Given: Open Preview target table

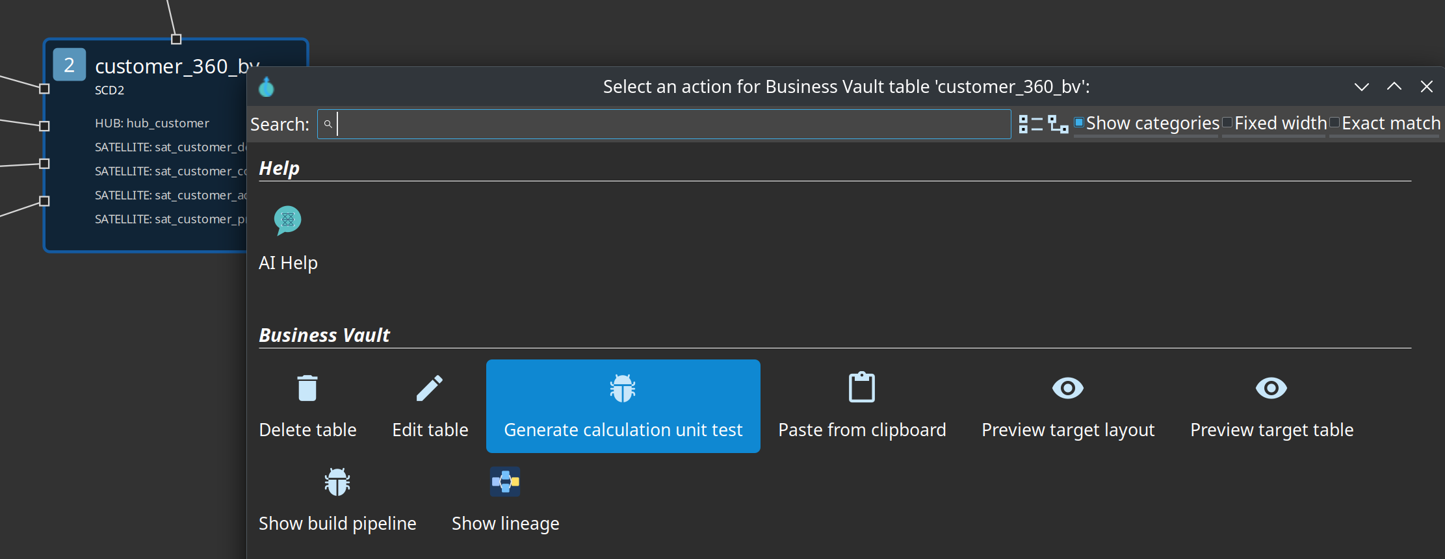Looking at the screenshot, I should click(x=1271, y=406).
